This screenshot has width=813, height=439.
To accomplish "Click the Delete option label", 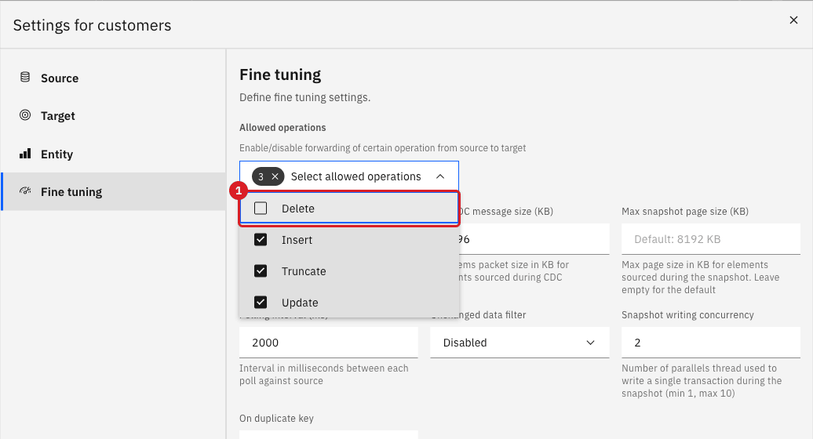I will pyautogui.click(x=298, y=209).
